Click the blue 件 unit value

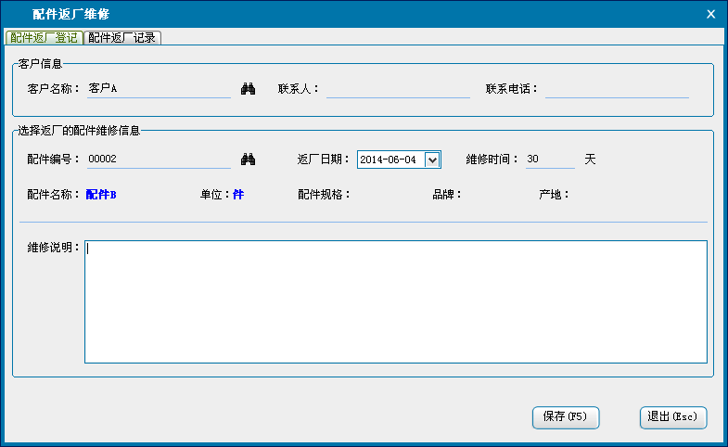click(x=238, y=195)
